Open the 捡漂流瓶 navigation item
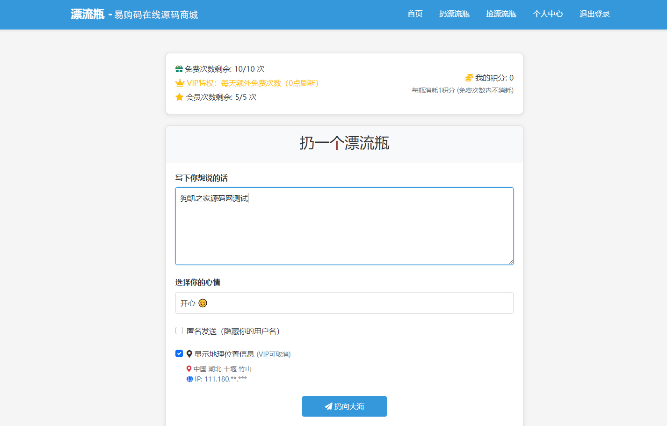 click(501, 14)
